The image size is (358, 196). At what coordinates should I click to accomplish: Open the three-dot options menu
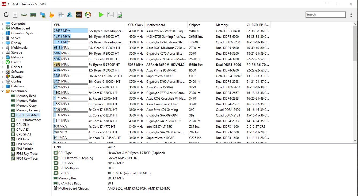[x=351, y=15]
